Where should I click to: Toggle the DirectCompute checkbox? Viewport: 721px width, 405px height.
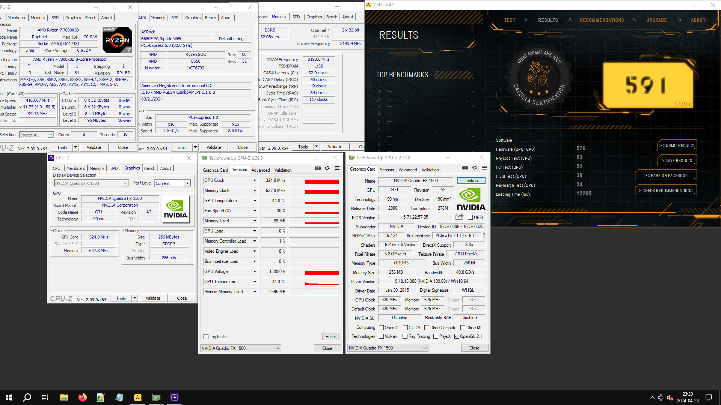pyautogui.click(x=427, y=328)
